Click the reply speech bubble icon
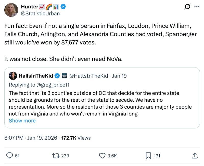 (9, 155)
